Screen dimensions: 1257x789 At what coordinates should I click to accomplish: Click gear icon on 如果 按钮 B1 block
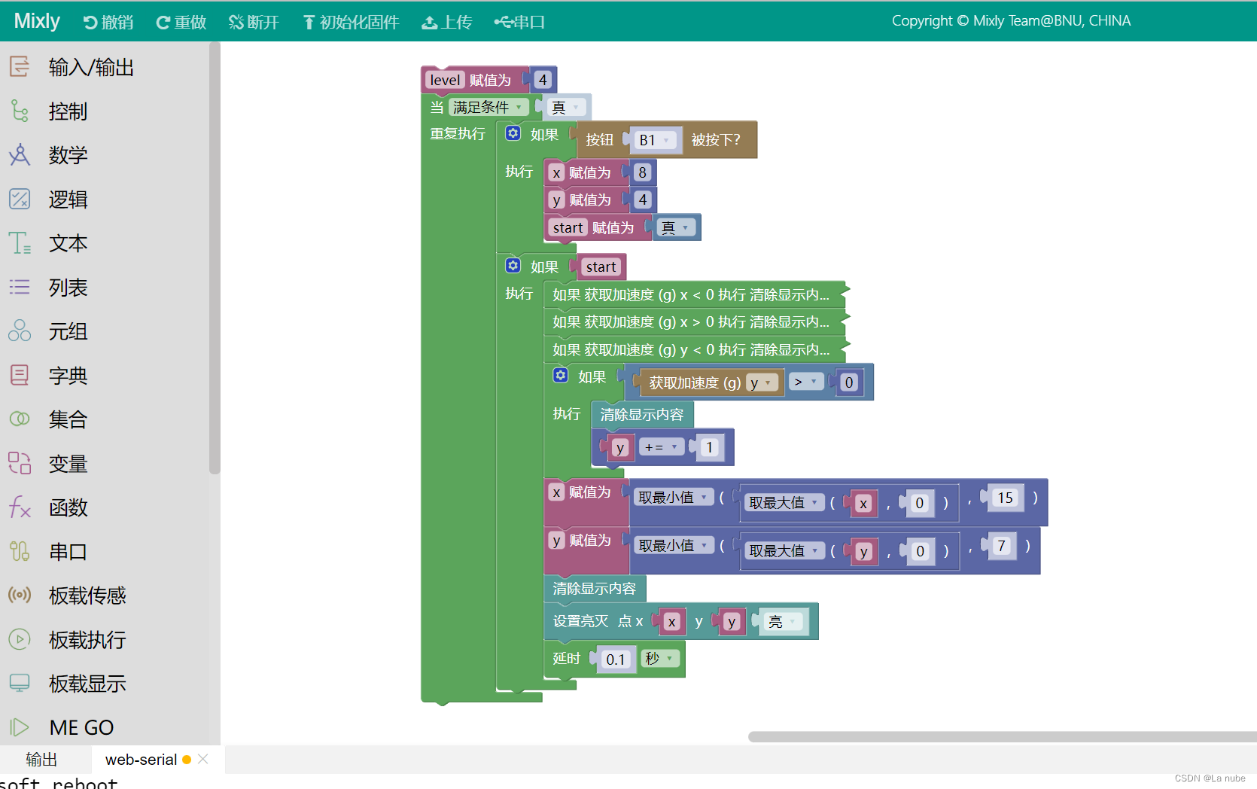tap(513, 133)
